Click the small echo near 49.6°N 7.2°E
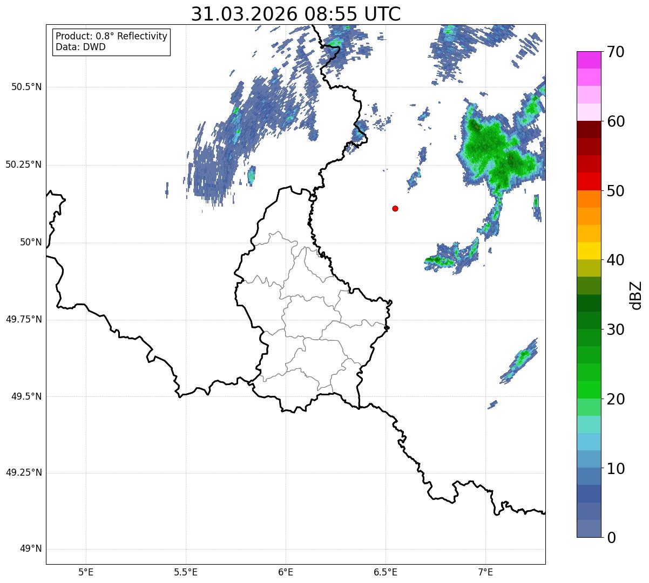Image resolution: width=649 pixels, height=583 pixels. tap(519, 360)
